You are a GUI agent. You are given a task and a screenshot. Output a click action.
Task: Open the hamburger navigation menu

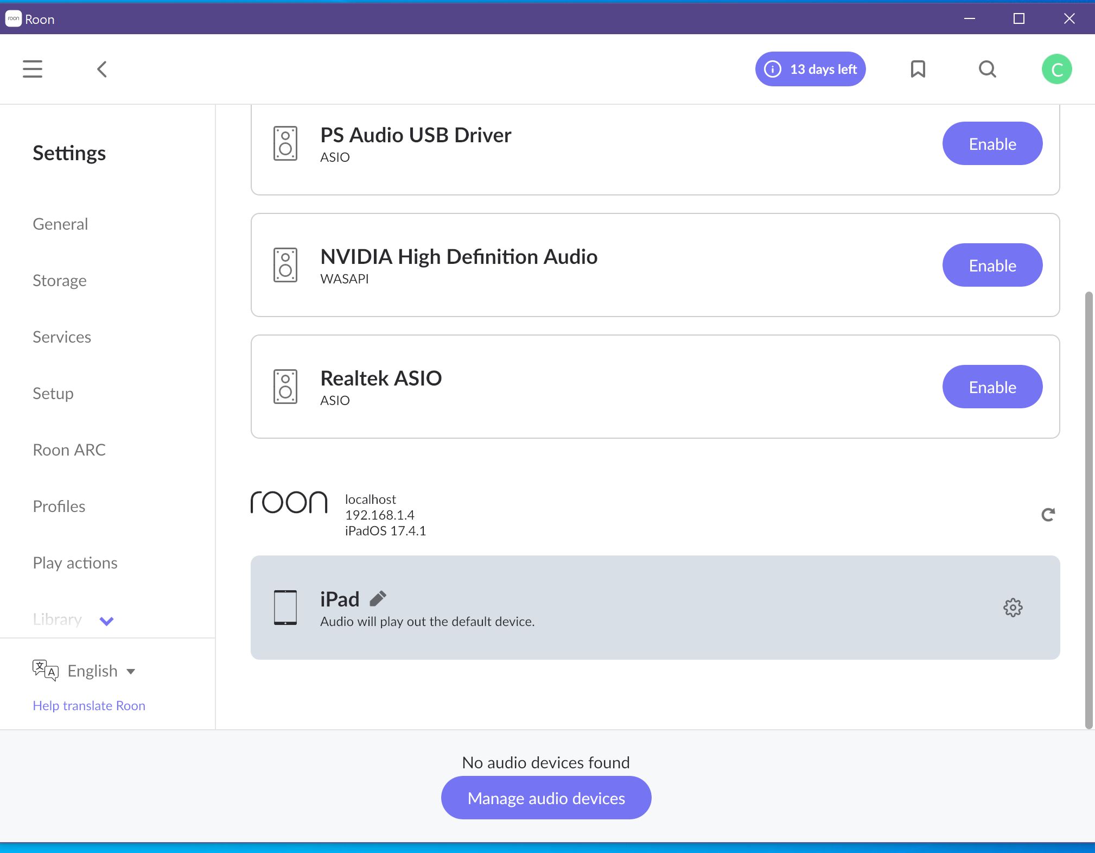tap(33, 69)
